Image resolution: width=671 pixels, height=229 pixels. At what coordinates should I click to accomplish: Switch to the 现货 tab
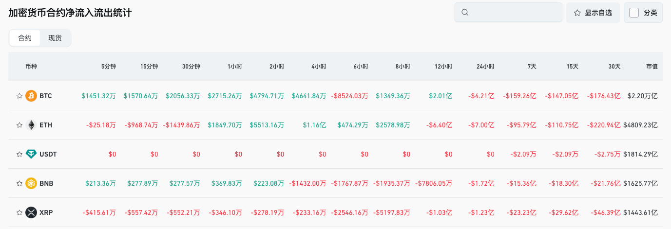(x=55, y=38)
